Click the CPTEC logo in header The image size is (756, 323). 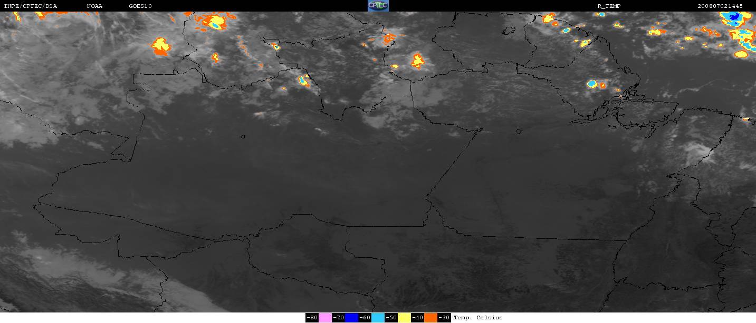(378, 6)
